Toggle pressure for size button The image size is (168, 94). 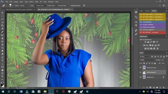(x=84, y=5)
